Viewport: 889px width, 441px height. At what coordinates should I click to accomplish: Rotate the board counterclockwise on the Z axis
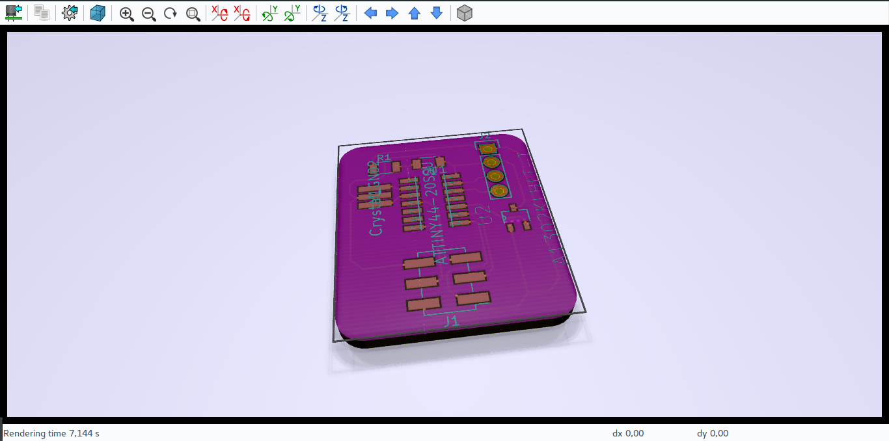coord(340,12)
